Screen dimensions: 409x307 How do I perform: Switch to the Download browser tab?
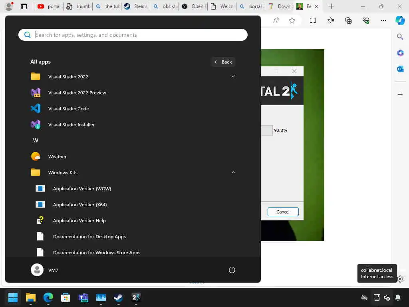pyautogui.click(x=279, y=6)
